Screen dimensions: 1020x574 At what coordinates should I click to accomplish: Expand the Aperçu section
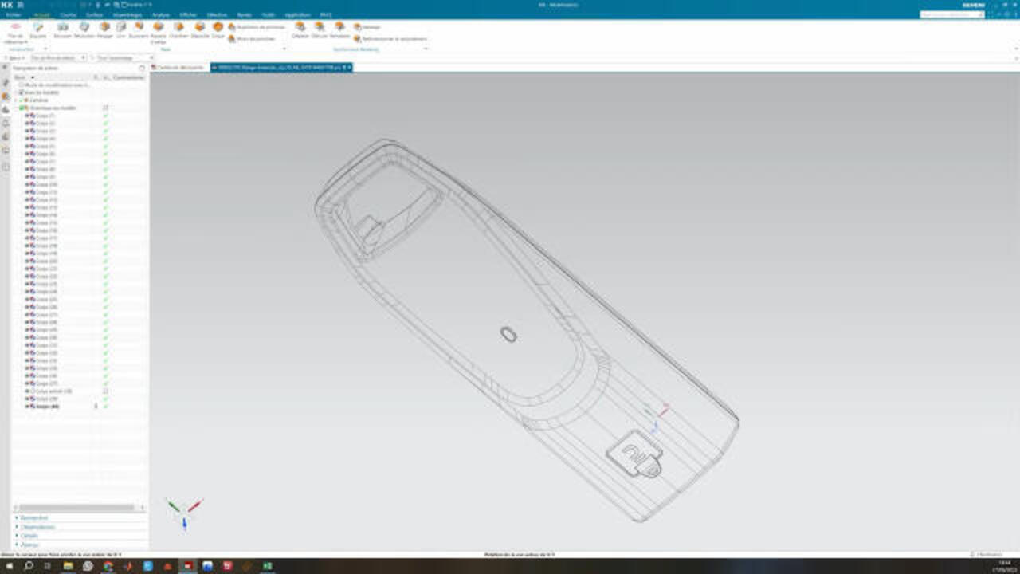pos(29,545)
